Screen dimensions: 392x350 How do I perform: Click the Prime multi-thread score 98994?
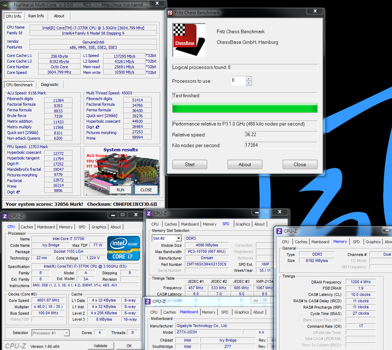point(138,137)
